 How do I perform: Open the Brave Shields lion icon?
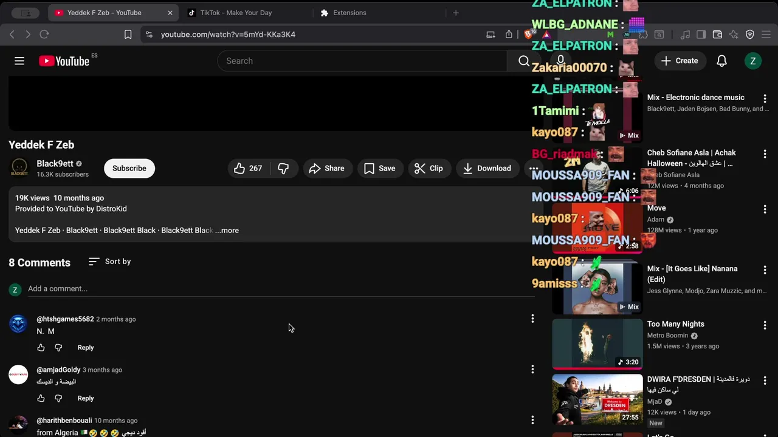click(529, 35)
